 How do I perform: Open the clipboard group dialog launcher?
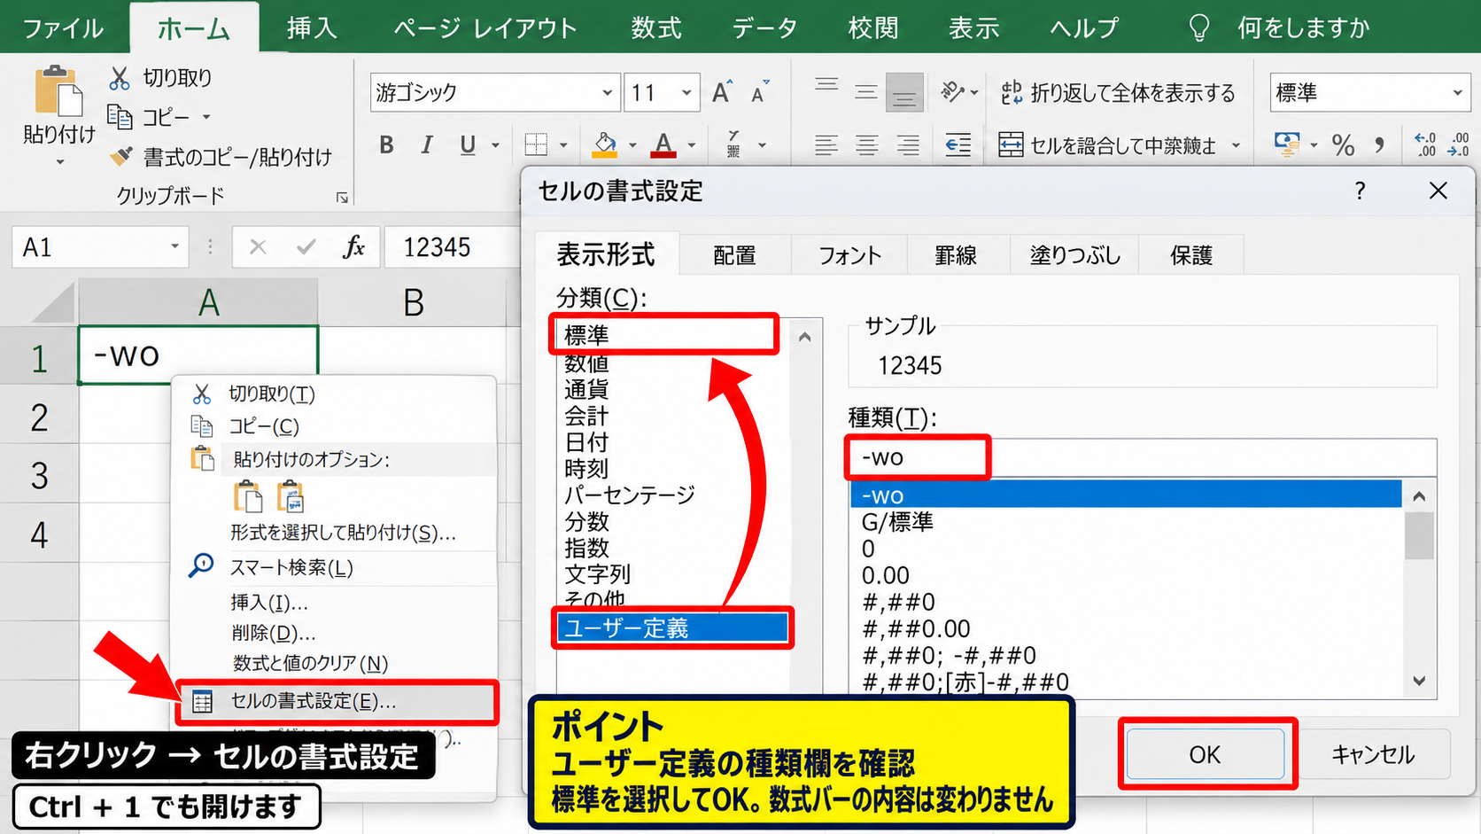pos(342,198)
